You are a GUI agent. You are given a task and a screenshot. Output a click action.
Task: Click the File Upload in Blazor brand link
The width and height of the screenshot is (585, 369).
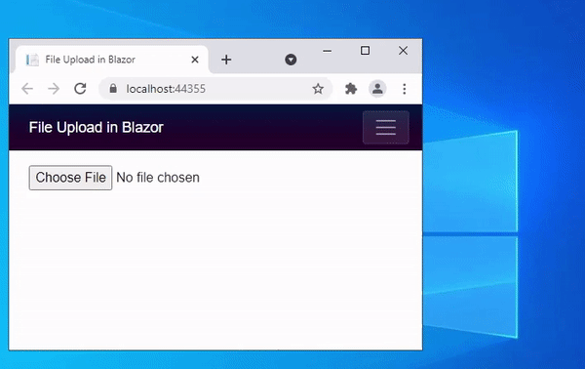pos(97,127)
